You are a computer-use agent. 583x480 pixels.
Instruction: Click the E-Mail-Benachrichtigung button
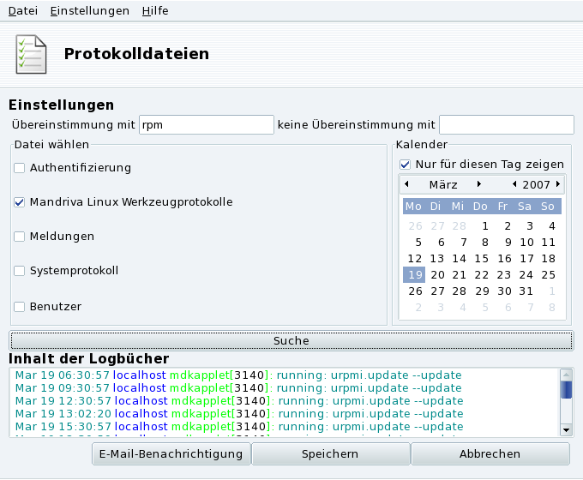click(x=171, y=454)
